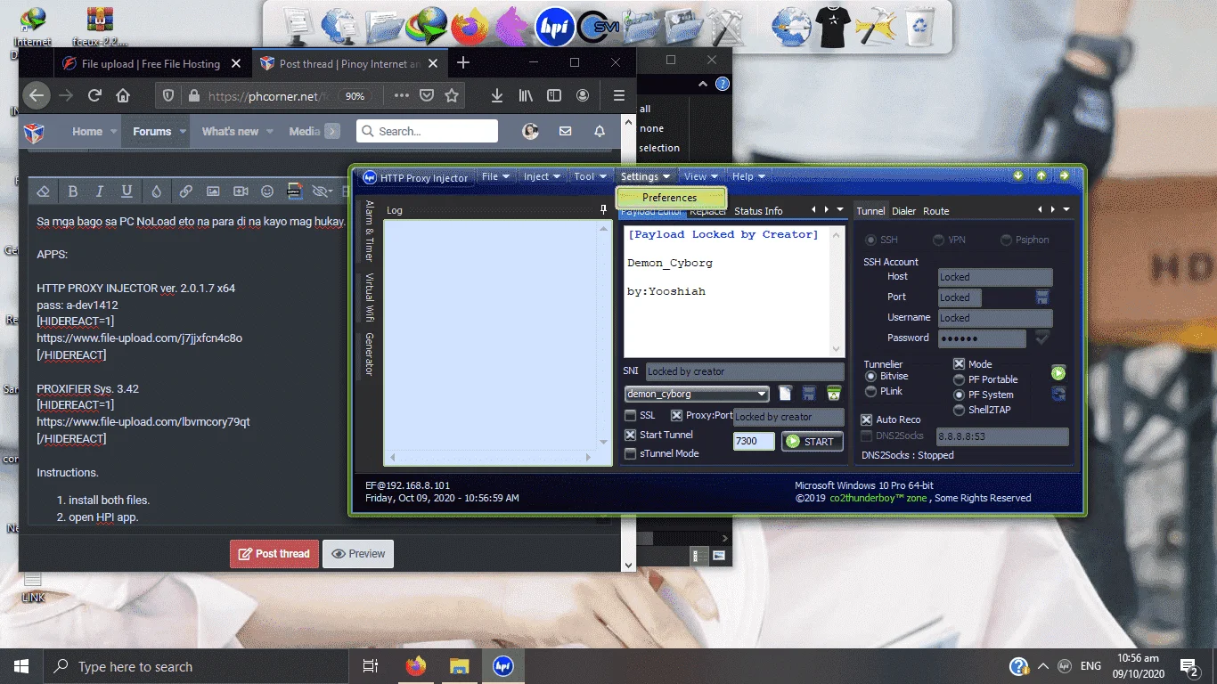Click the START button in HPI
This screenshot has width=1217, height=684.
(812, 441)
